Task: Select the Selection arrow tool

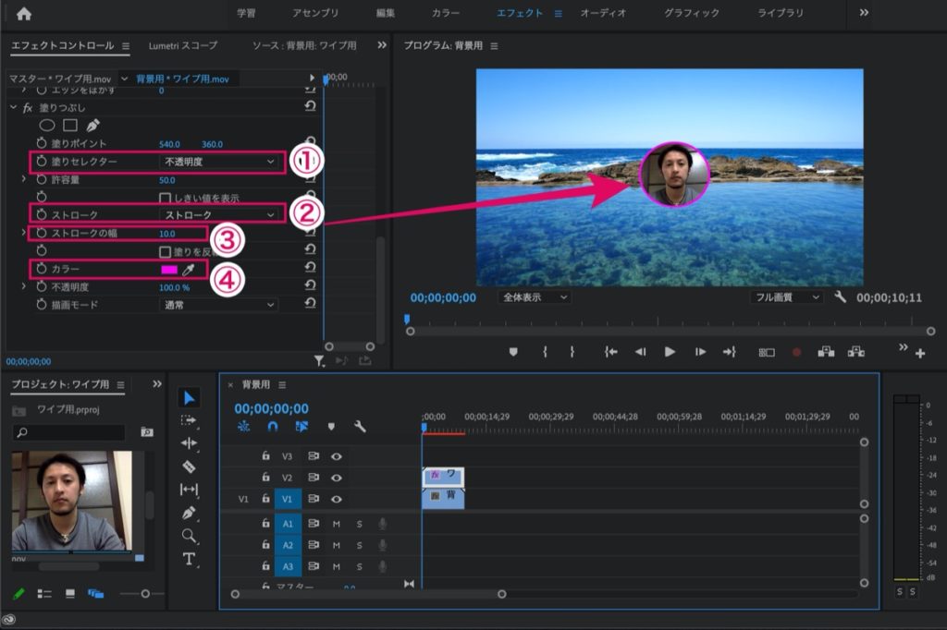Action: point(189,397)
